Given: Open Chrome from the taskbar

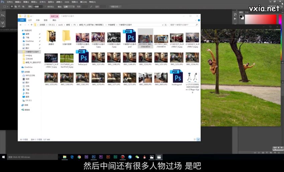Looking at the screenshot, I should click(x=79, y=157).
